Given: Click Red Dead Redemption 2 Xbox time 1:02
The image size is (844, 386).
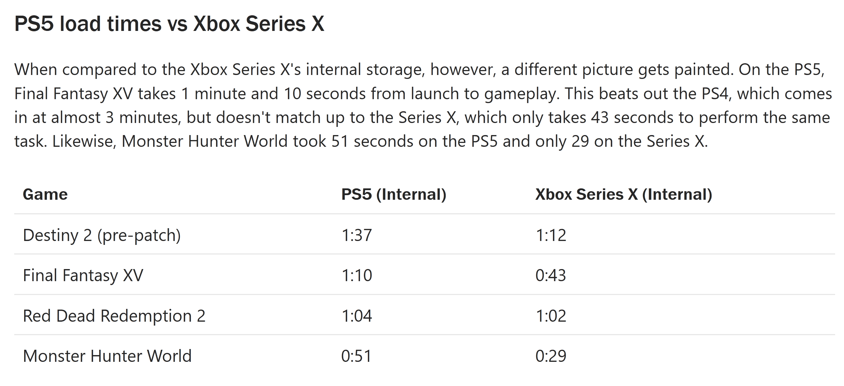Looking at the screenshot, I should (x=551, y=316).
